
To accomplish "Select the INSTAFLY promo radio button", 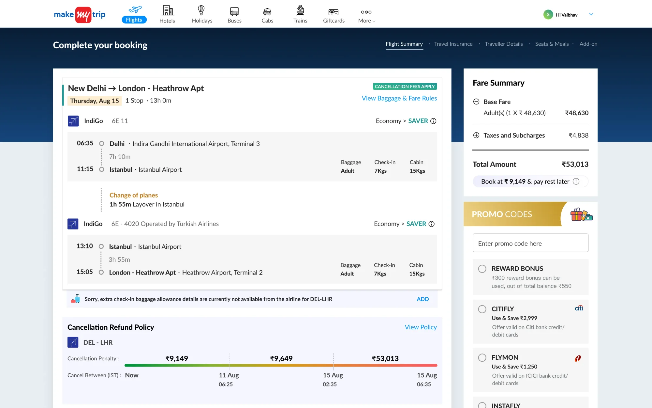I will tap(482, 405).
